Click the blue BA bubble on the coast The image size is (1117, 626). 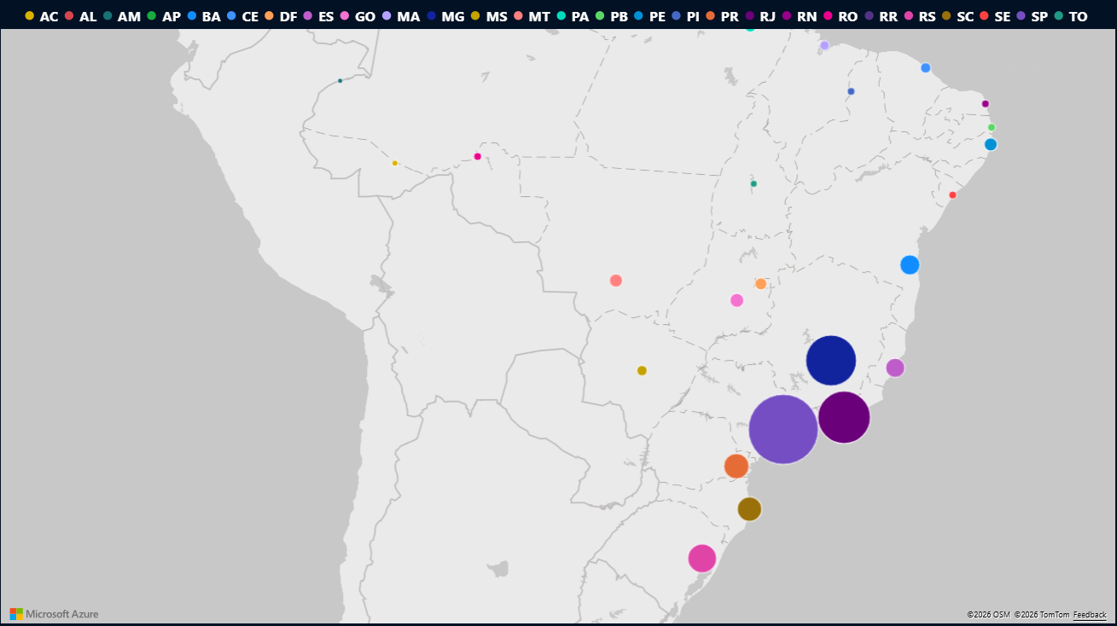pos(910,264)
